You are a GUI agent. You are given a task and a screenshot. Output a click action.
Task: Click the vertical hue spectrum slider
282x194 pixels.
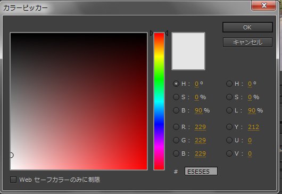point(159,101)
